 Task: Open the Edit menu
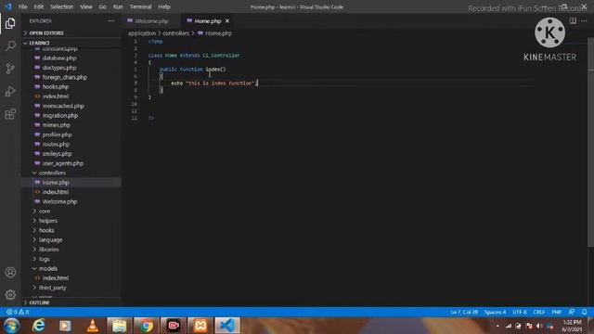pyautogui.click(x=38, y=6)
